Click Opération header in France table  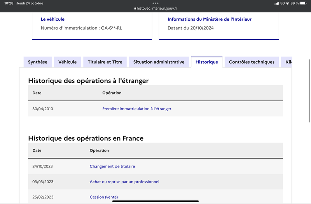[99, 150]
